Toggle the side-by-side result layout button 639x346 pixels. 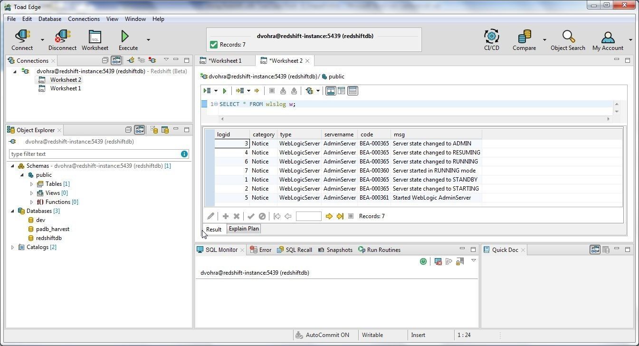pos(341,91)
